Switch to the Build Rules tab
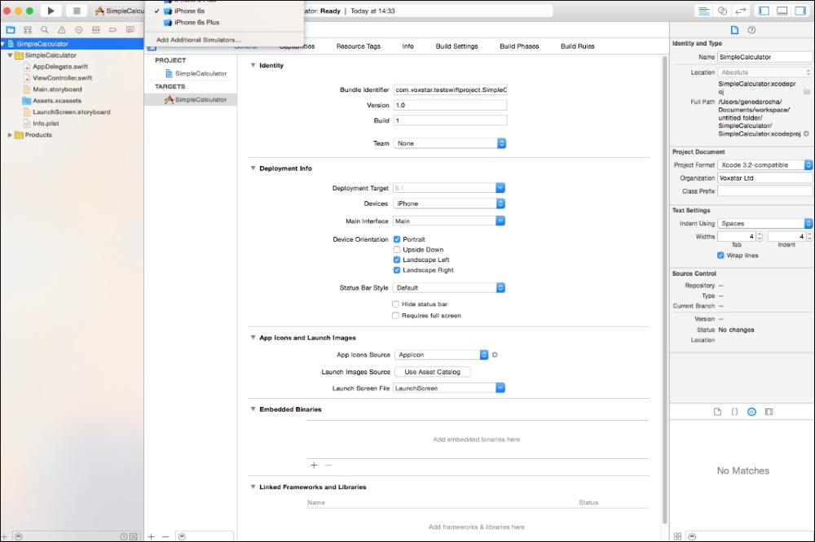 coord(577,46)
